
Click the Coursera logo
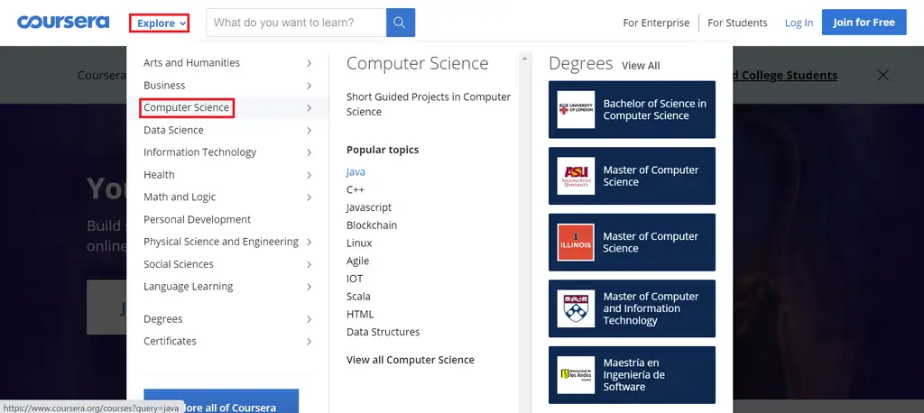pos(63,23)
